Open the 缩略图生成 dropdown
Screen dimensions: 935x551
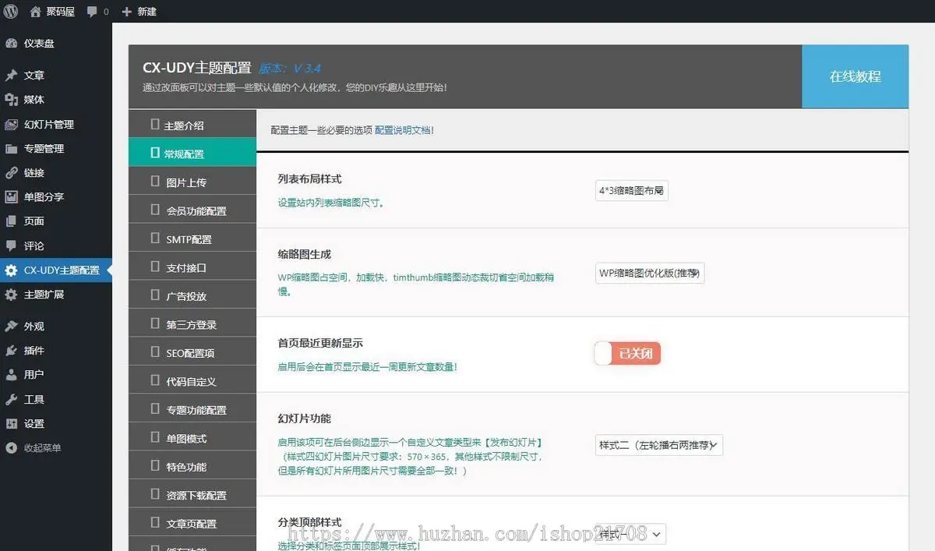650,274
